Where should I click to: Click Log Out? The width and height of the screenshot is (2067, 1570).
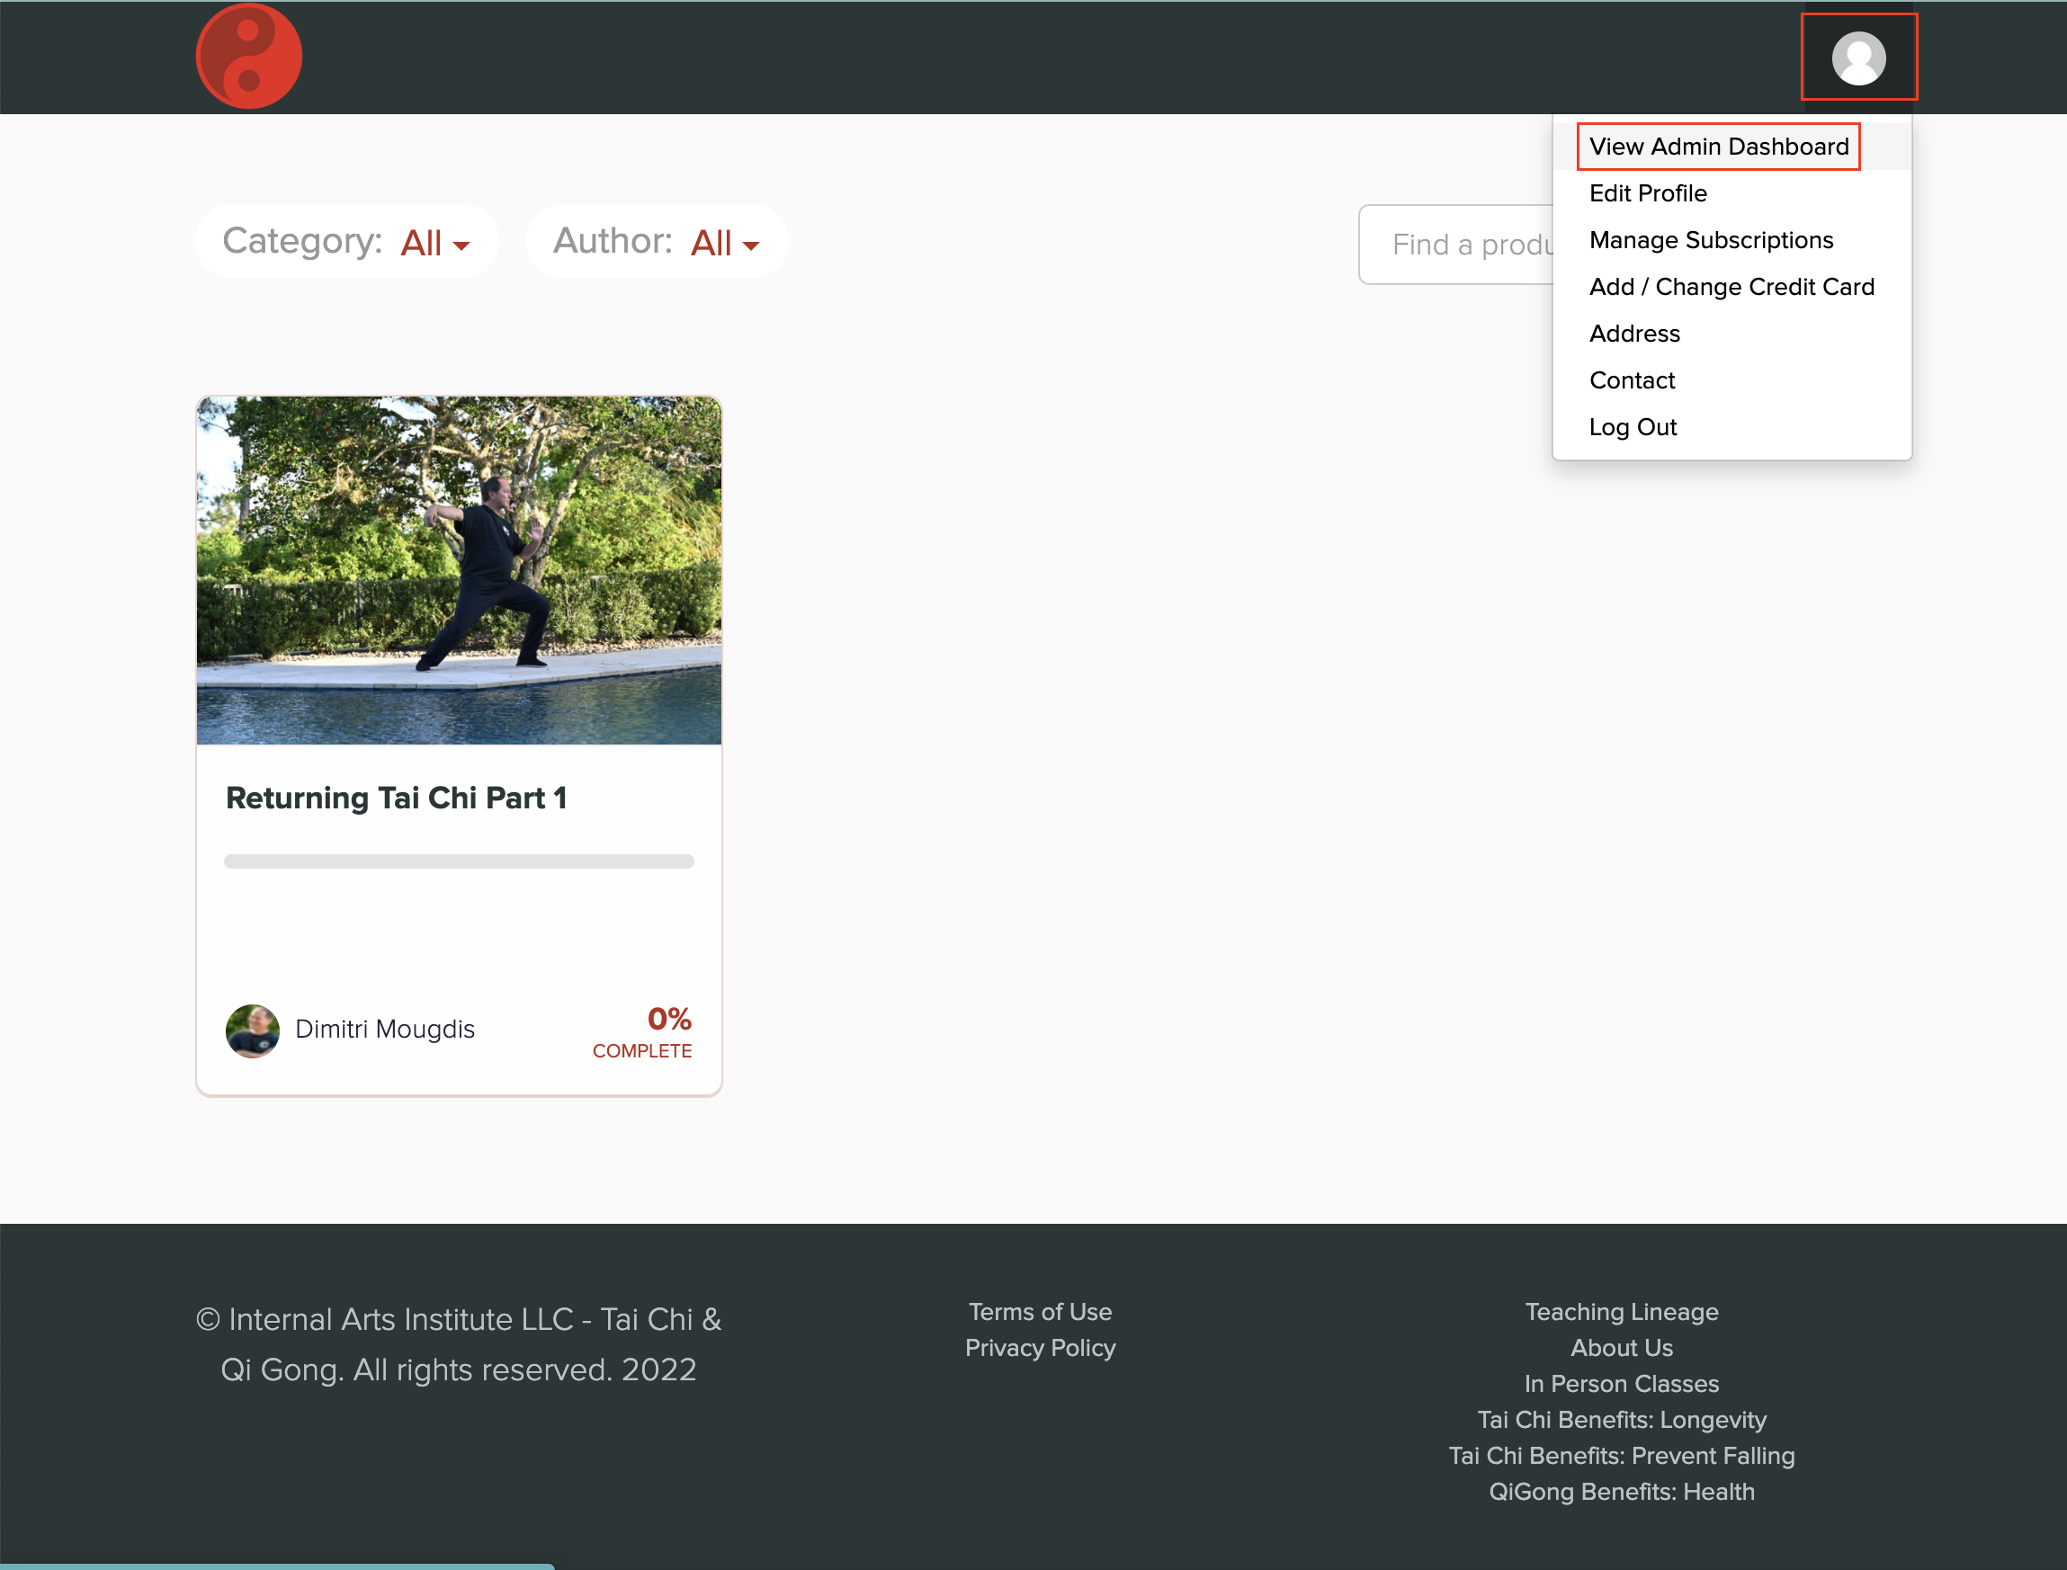(1633, 427)
